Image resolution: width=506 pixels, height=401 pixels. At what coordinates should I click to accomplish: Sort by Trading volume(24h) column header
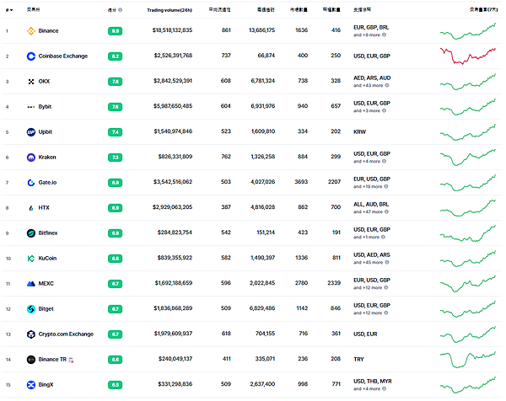170,10
